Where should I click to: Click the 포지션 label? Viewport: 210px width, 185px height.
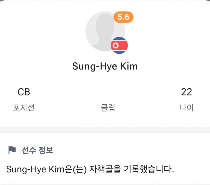(x=24, y=107)
